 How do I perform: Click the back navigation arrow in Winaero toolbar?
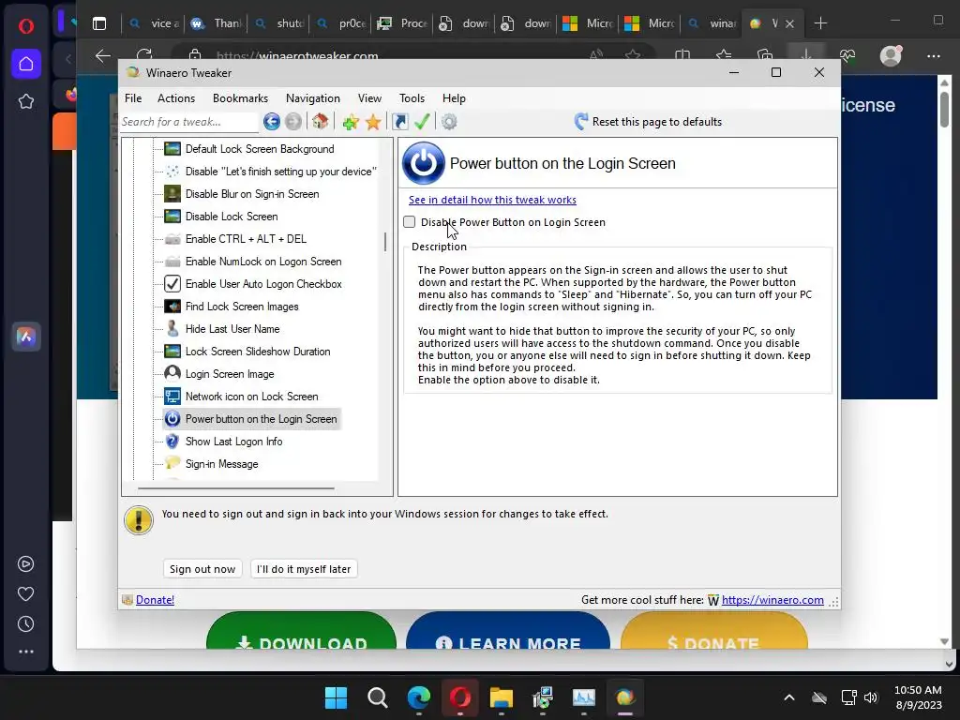(272, 122)
